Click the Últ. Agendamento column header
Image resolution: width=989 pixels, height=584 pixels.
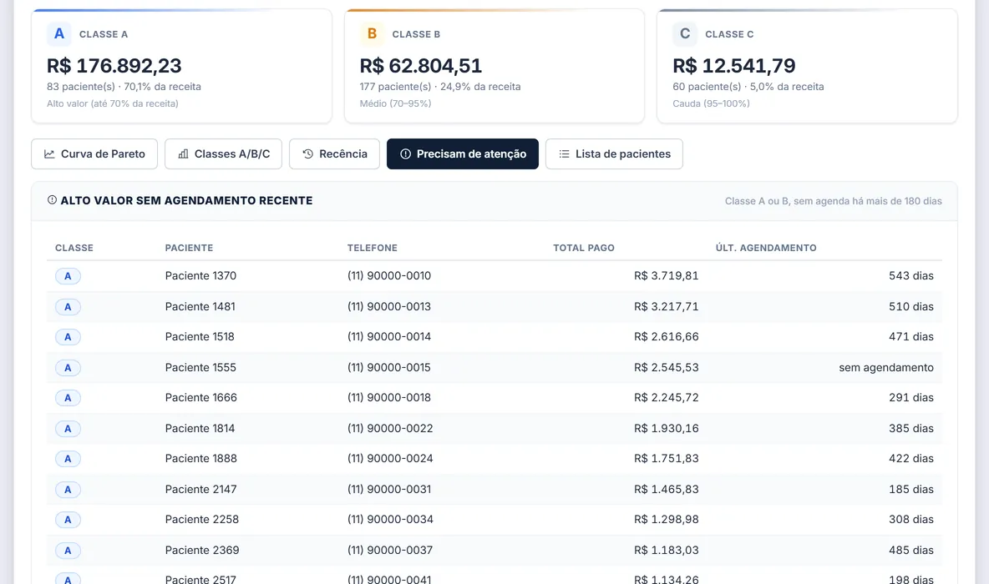766,249
